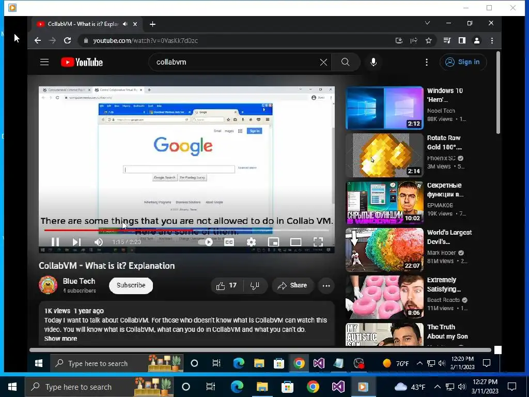This screenshot has height=397, width=529.
Task: Click the red video progress bar
Action: coord(186,230)
